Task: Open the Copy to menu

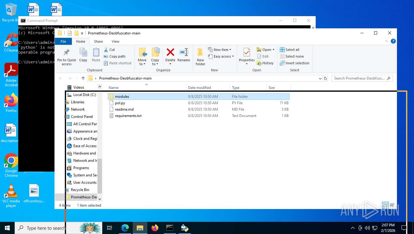Action: [x=155, y=57]
